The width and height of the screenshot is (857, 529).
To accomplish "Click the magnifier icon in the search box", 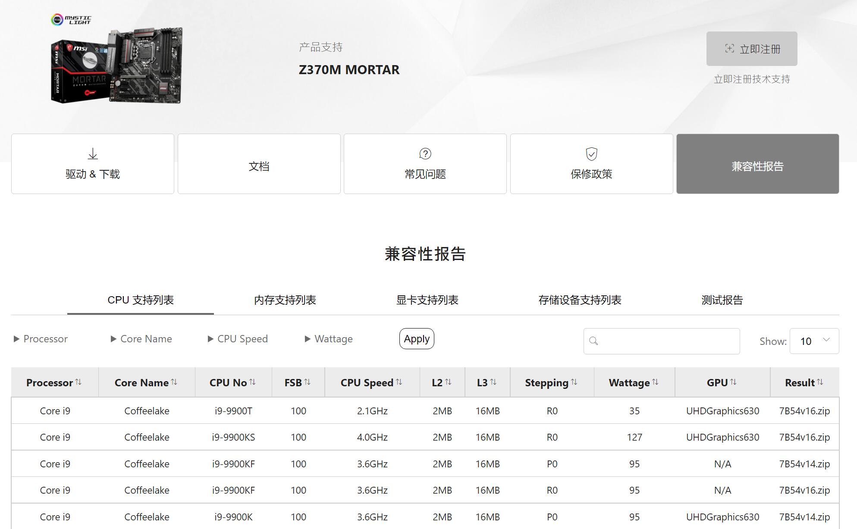I will (594, 341).
